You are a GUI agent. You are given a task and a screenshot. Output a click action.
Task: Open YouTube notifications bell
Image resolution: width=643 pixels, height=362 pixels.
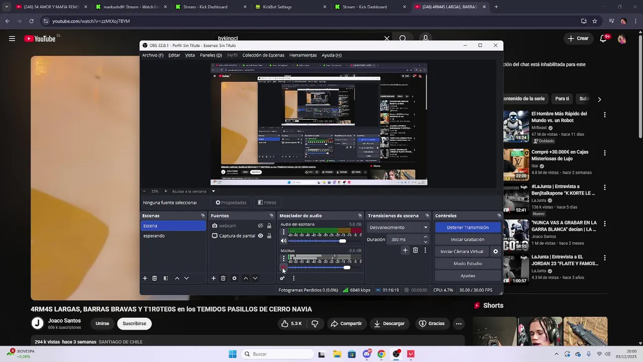(604, 38)
